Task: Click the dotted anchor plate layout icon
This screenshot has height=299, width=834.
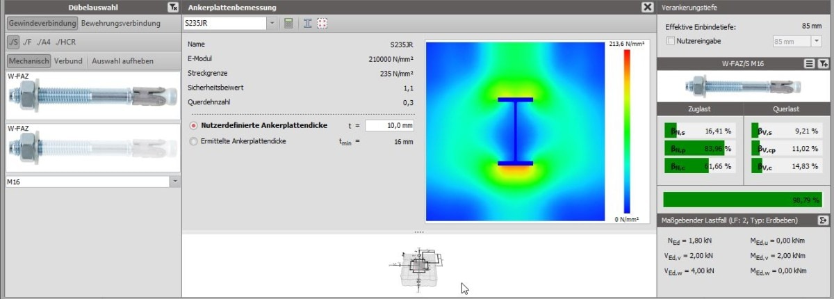Action: pos(322,23)
